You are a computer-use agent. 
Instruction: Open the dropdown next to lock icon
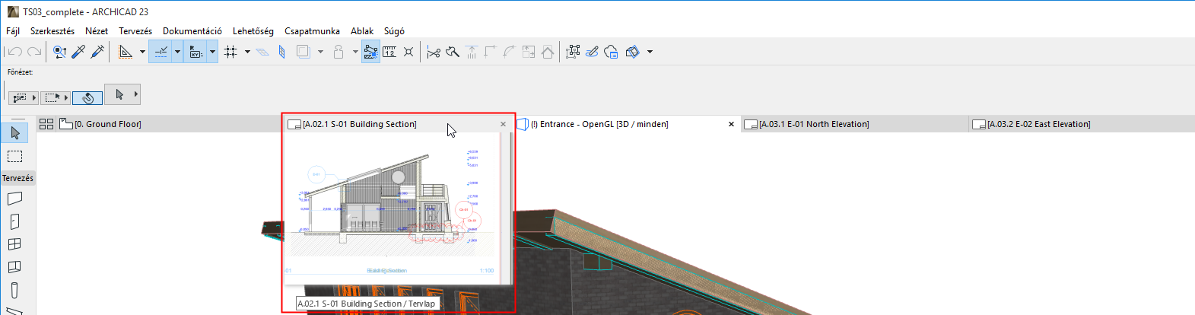355,52
